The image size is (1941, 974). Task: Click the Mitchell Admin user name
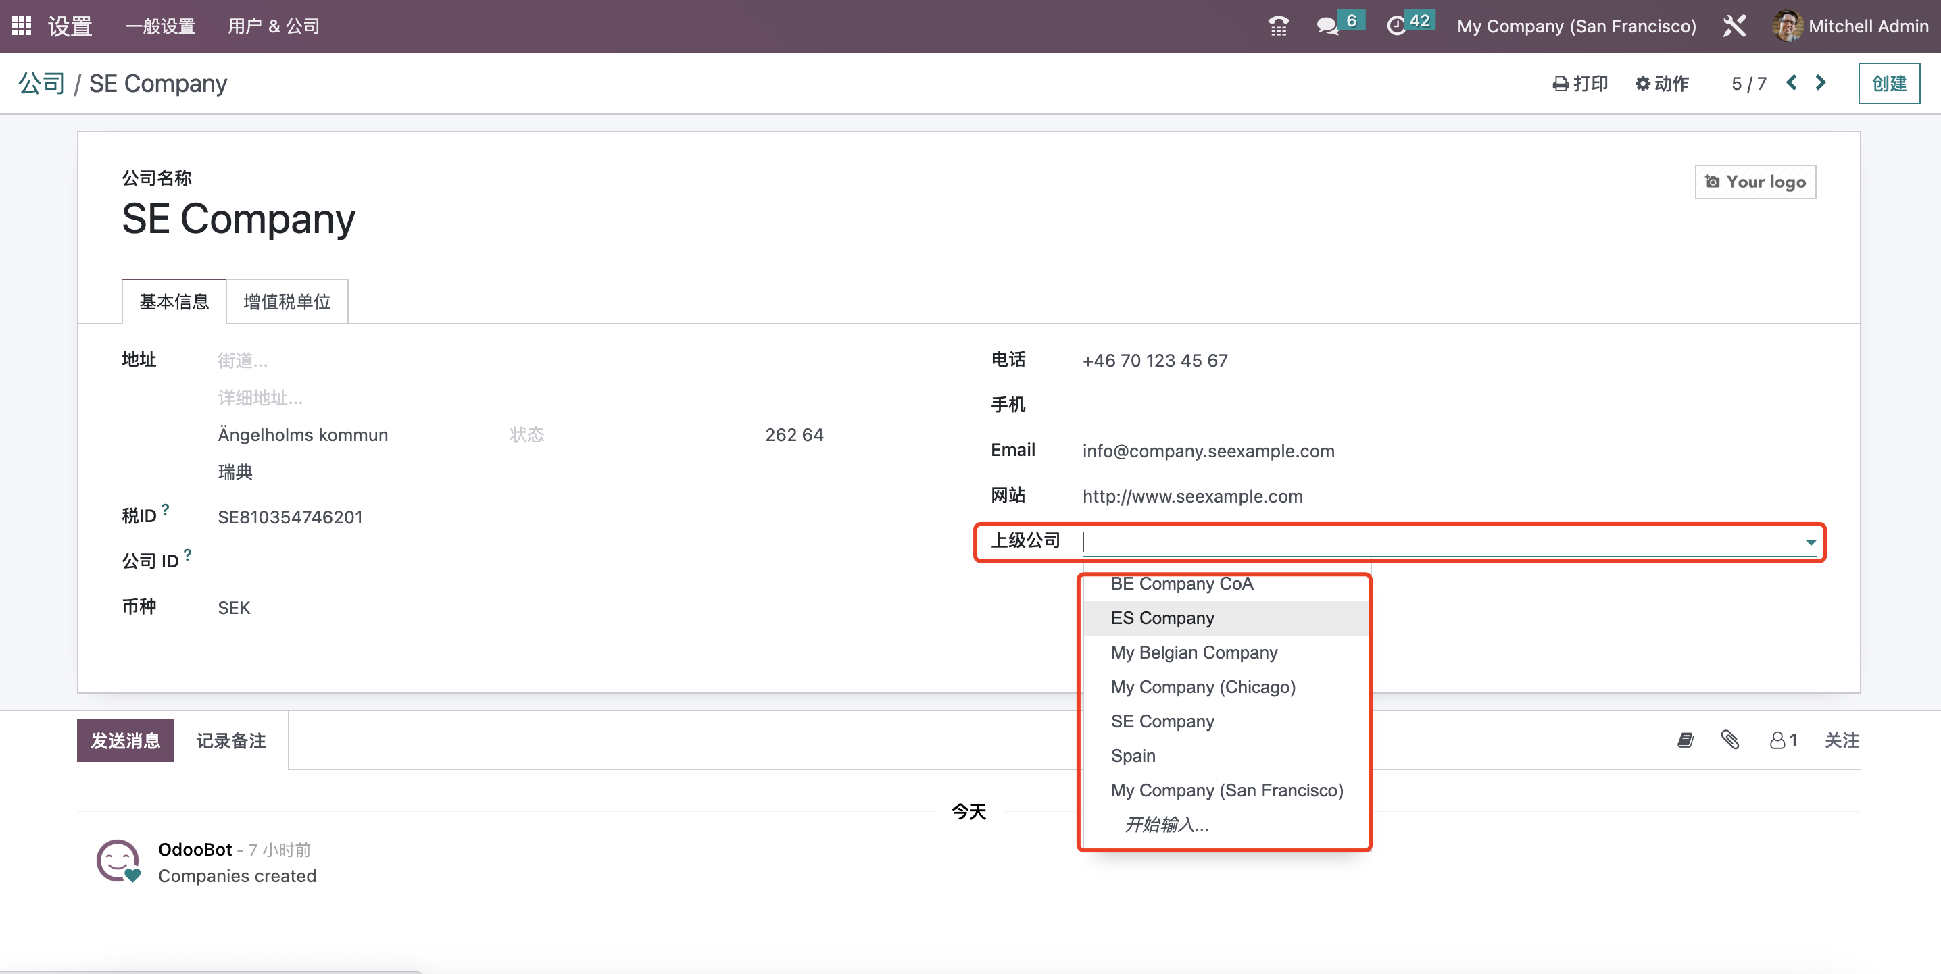pyautogui.click(x=1868, y=26)
